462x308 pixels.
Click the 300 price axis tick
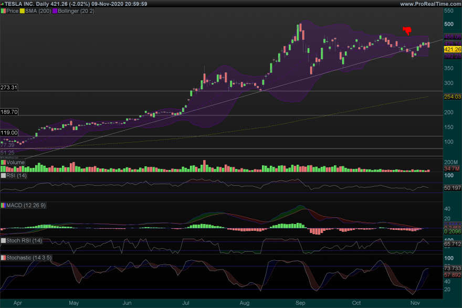pyautogui.click(x=449, y=83)
